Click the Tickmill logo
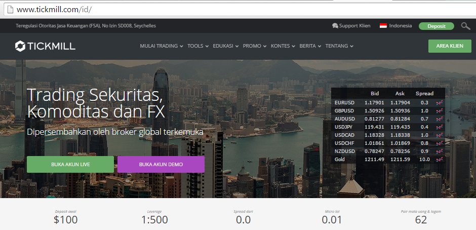Image resolution: width=476 pixels, height=230 pixels. pos(45,46)
